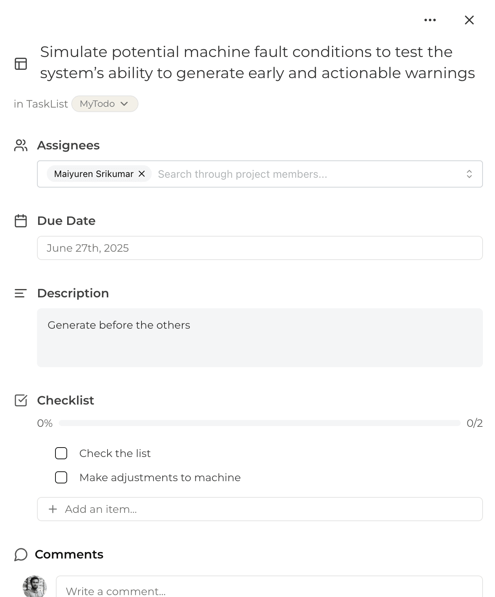Image resolution: width=495 pixels, height=597 pixels.
Task: Click the description text area
Action: [x=260, y=337]
